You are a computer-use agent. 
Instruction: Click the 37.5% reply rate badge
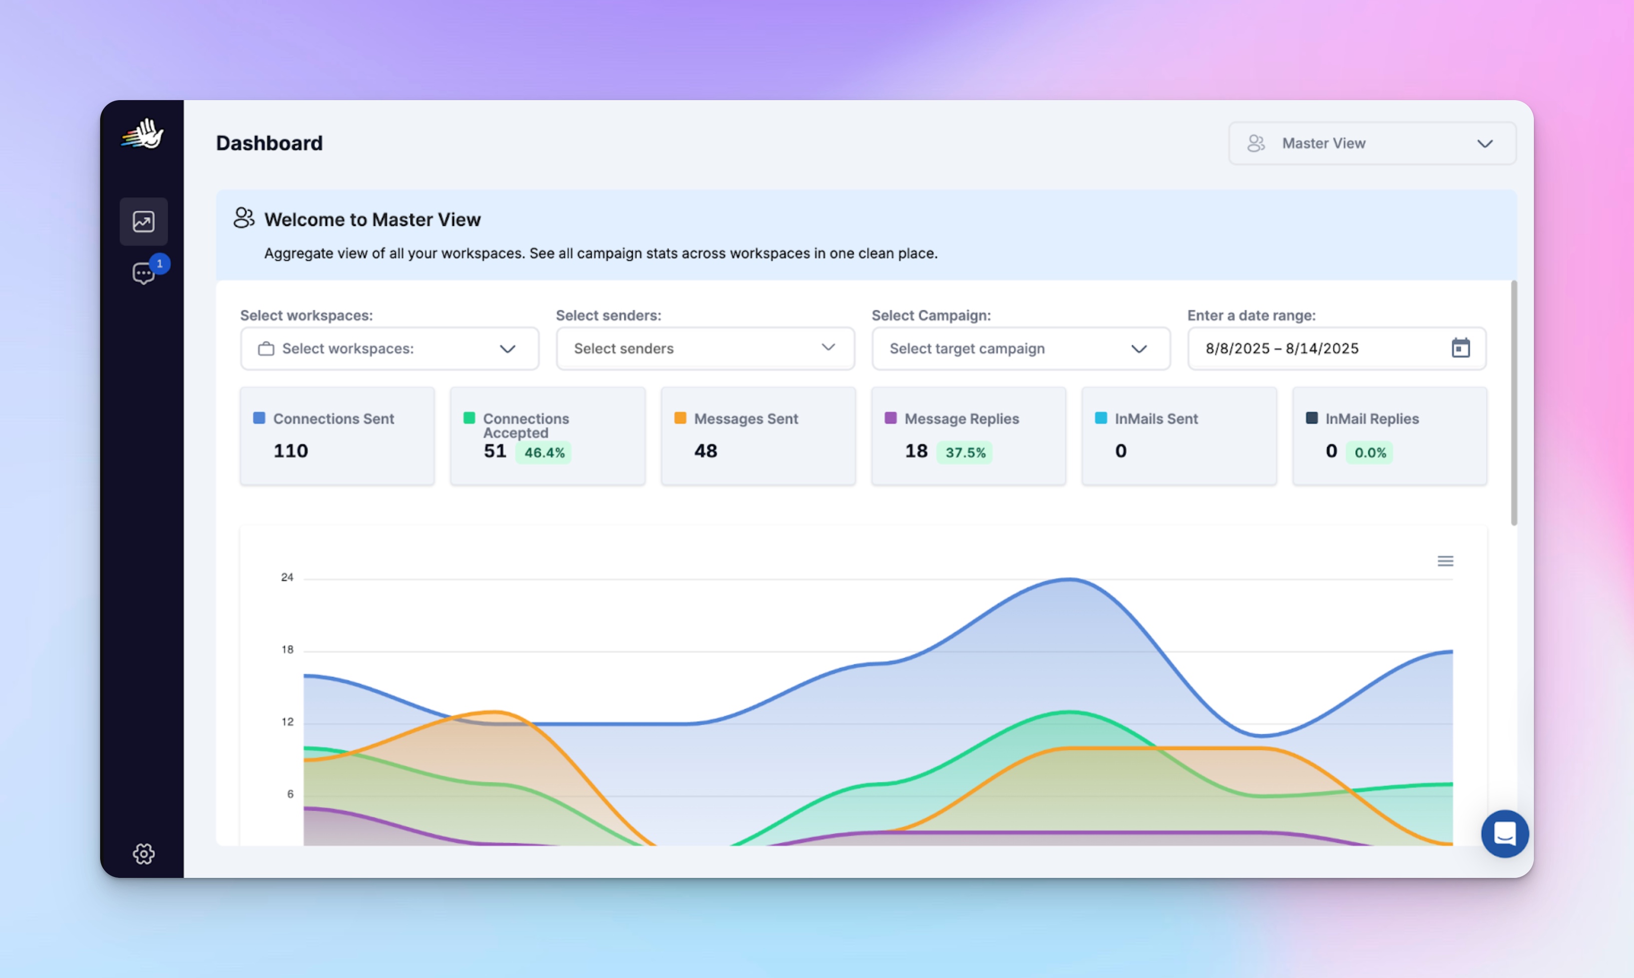click(x=965, y=453)
